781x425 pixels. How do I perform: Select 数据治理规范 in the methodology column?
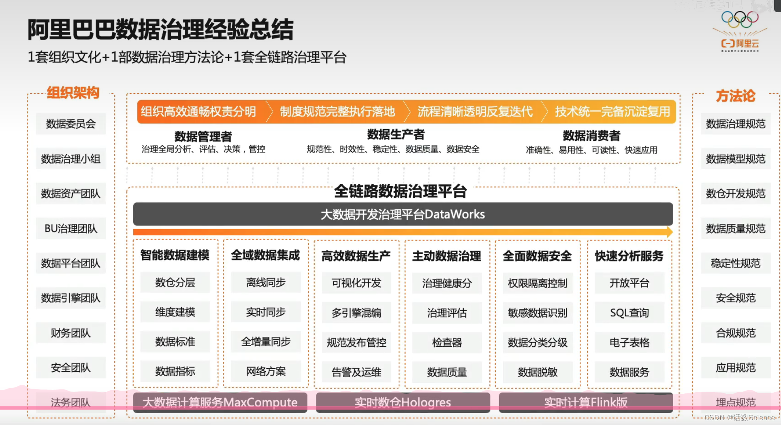pyautogui.click(x=736, y=124)
